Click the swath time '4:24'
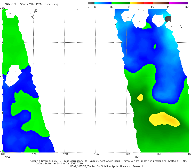The image size is (191, 168). 137,157
